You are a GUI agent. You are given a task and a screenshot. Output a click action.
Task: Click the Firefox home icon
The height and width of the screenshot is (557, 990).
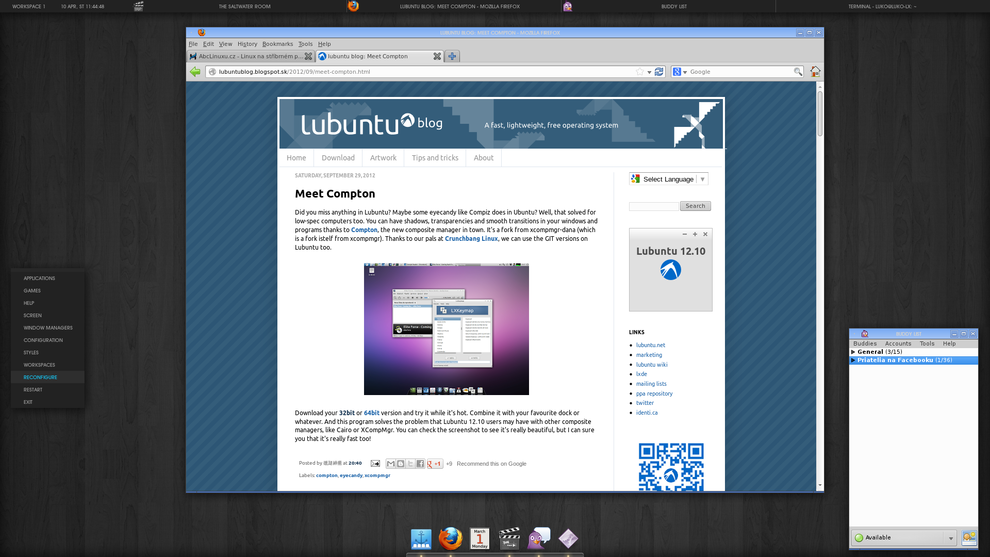tap(815, 72)
